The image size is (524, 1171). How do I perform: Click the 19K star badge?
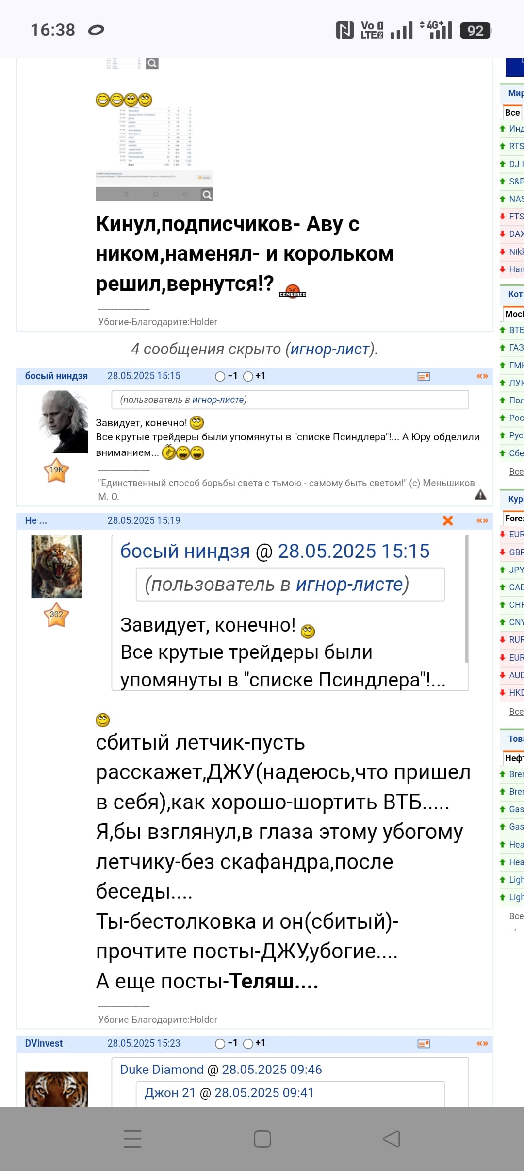tap(56, 470)
